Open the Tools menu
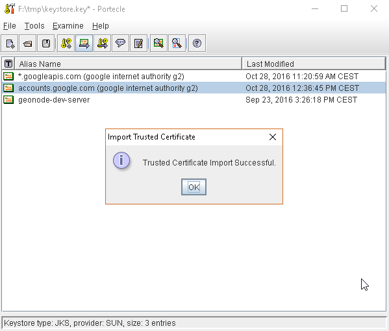This screenshot has height=331, width=389. pos(34,26)
